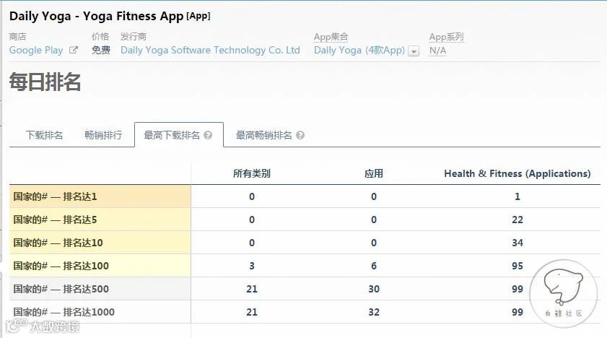Click 应用 value 0 in 排名达5 row

374,220
